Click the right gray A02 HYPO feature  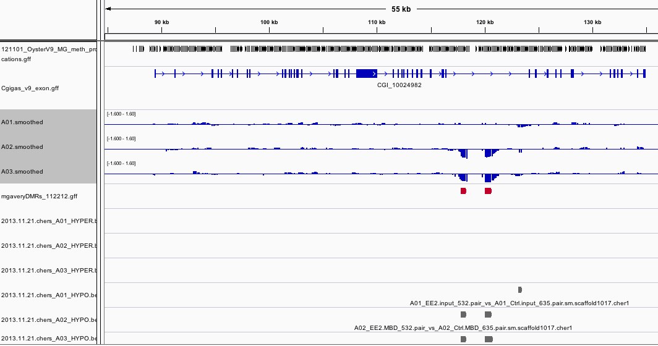click(488, 314)
